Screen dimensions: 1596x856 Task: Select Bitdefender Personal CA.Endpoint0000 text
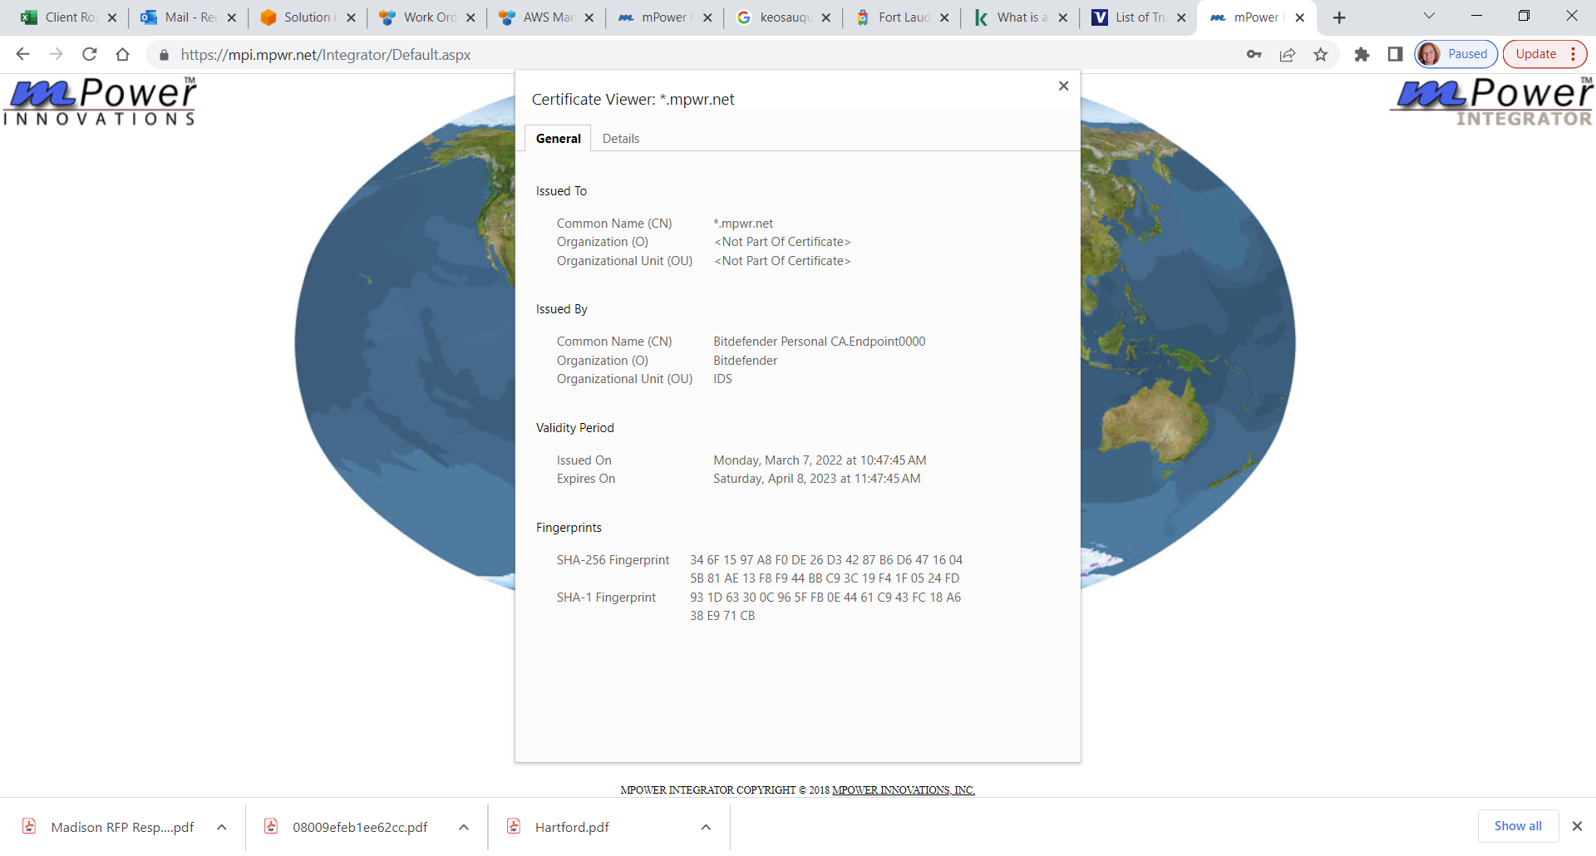[819, 342]
